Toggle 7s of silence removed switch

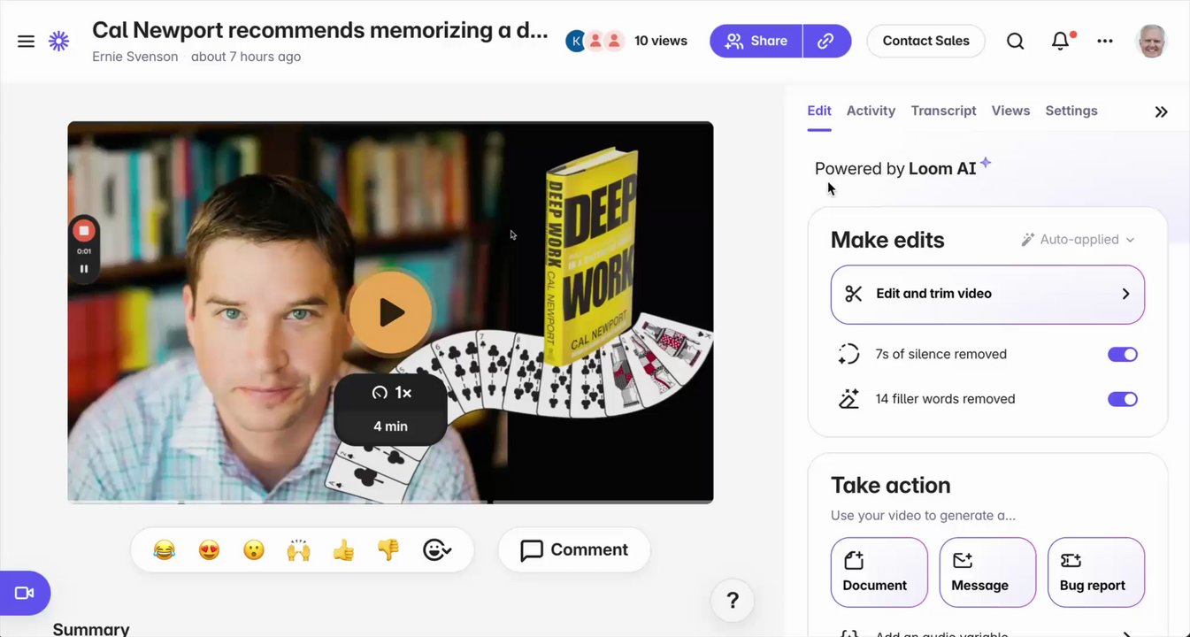coord(1123,354)
